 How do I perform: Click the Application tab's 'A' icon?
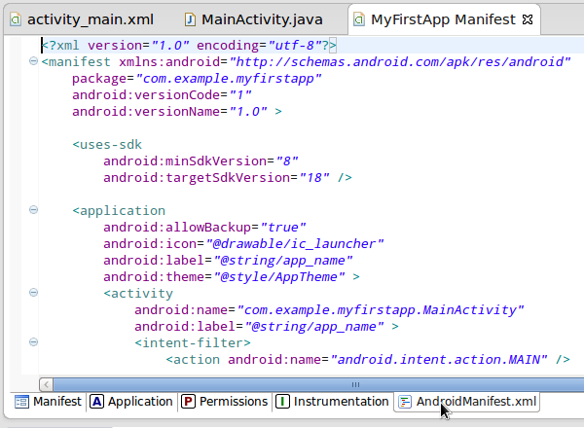pyautogui.click(x=96, y=401)
